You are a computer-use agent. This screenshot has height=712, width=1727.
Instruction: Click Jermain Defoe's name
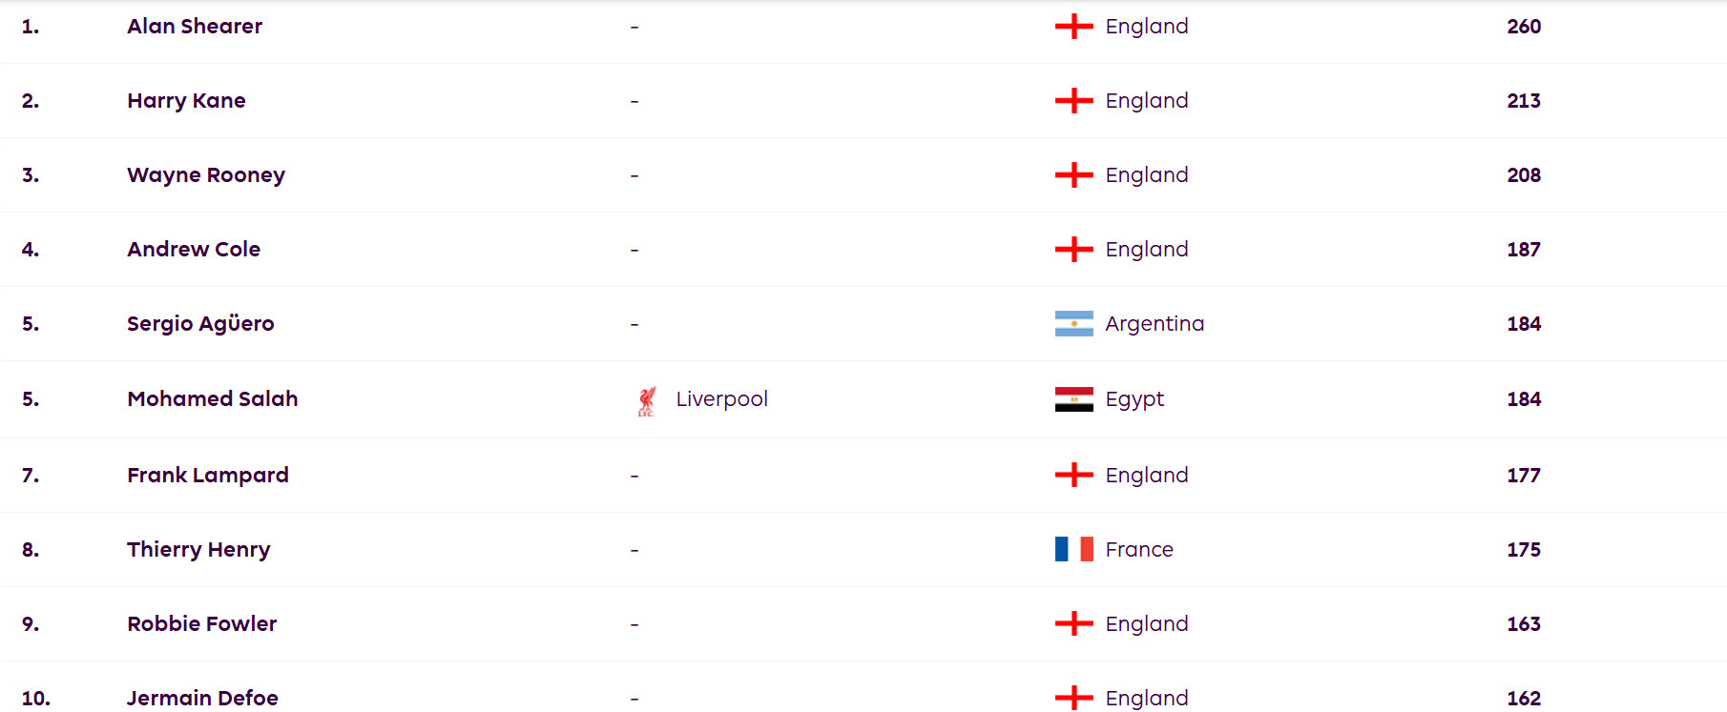[202, 699]
